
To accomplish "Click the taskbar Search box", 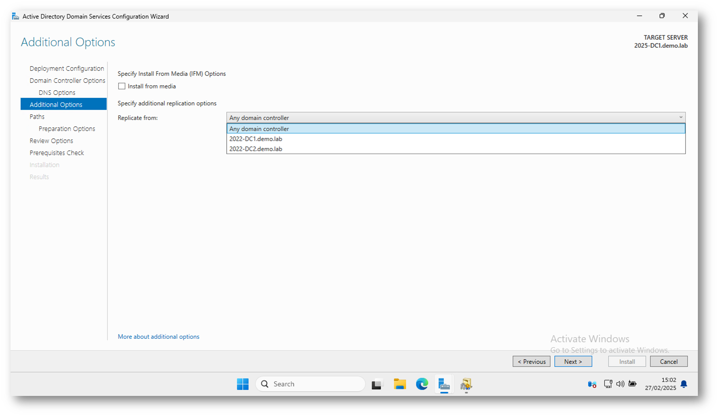I will (x=310, y=384).
